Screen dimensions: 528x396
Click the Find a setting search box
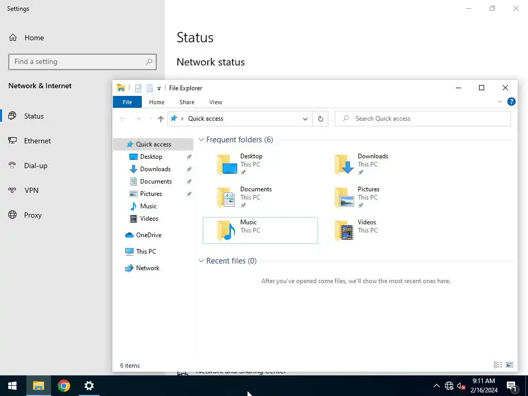(x=82, y=62)
